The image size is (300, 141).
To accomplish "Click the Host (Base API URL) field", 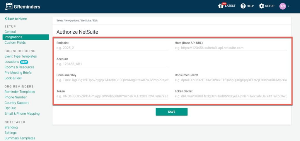I will point(231,48).
